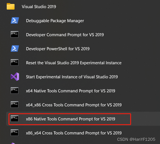Click the x64 Native Tools console icon
This screenshot has width=160, height=144.
(14, 91)
